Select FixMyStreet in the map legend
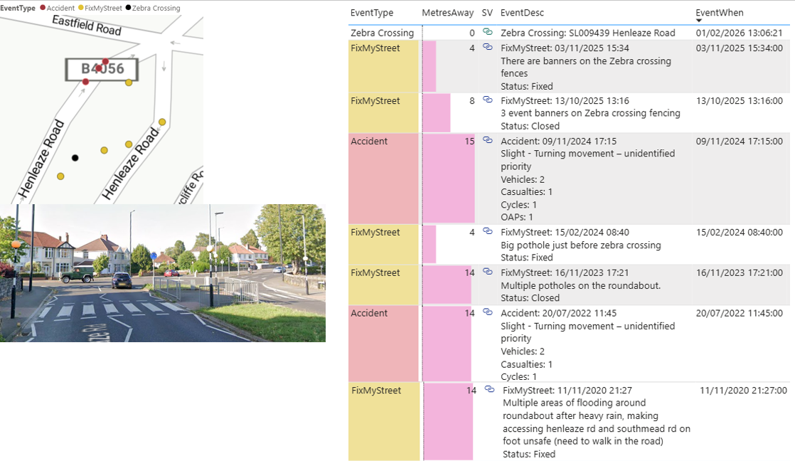 101,8
